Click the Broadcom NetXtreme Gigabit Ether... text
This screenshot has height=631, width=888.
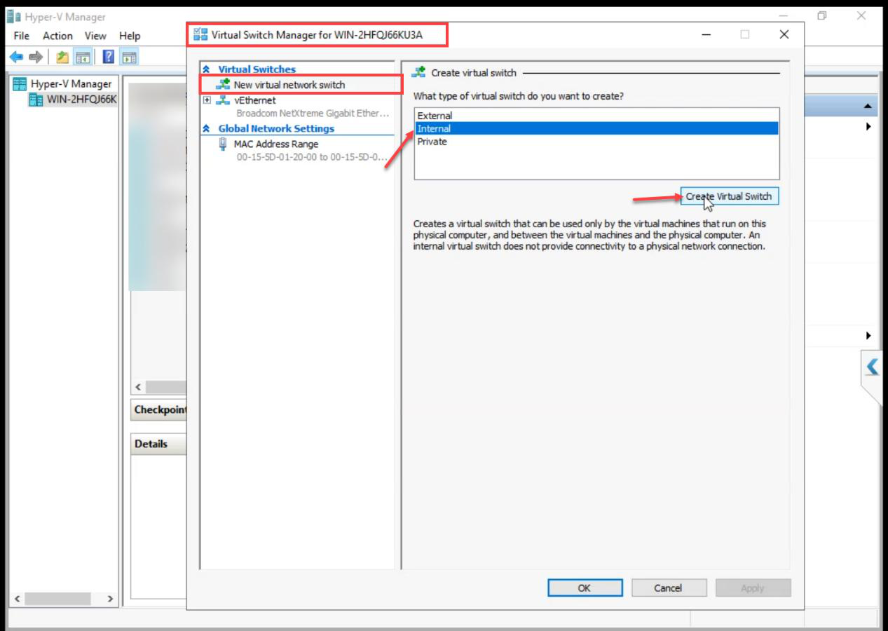coord(313,114)
